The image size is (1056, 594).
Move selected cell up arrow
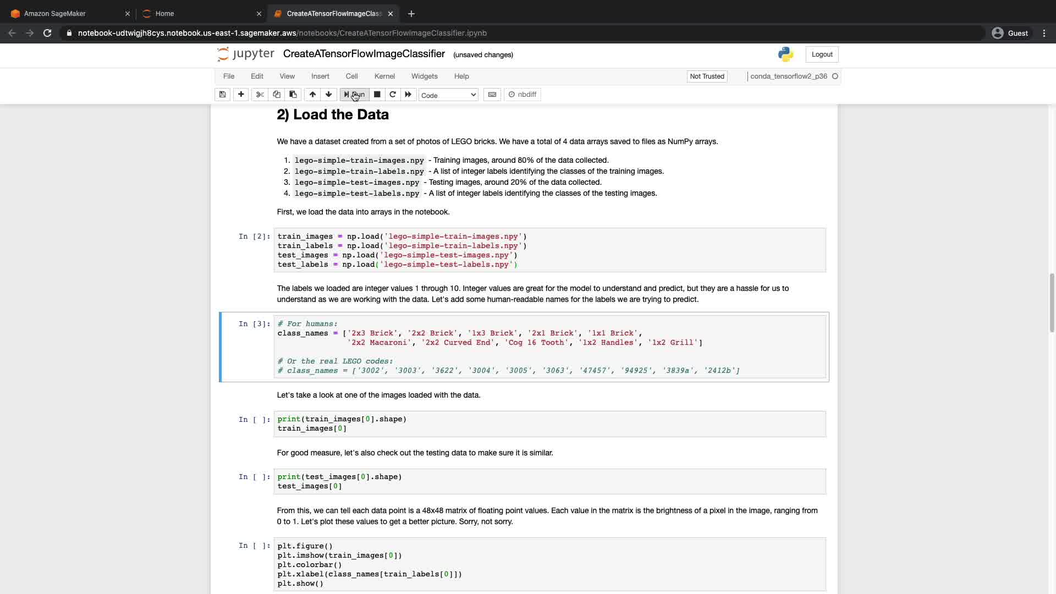tap(312, 95)
